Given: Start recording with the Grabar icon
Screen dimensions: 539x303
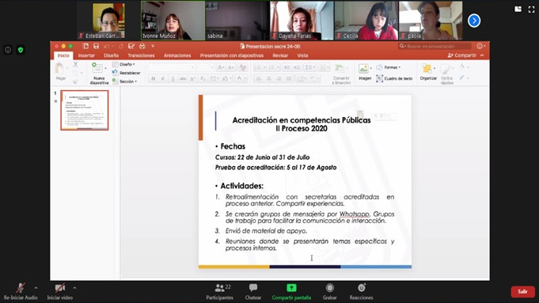Looking at the screenshot, I should point(330,287).
